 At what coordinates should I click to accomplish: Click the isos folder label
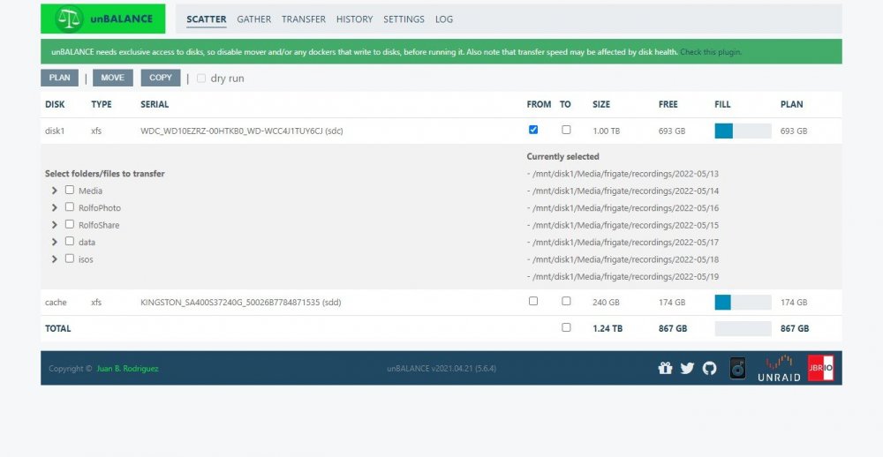coord(86,259)
